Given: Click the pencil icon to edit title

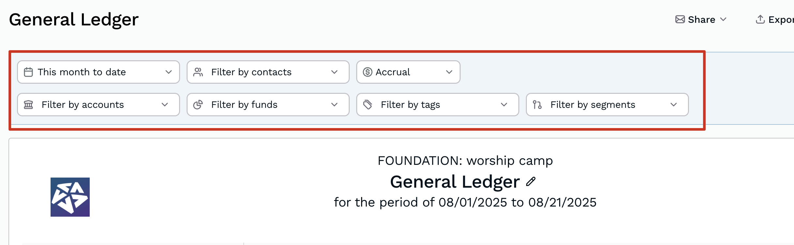Looking at the screenshot, I should click(531, 181).
